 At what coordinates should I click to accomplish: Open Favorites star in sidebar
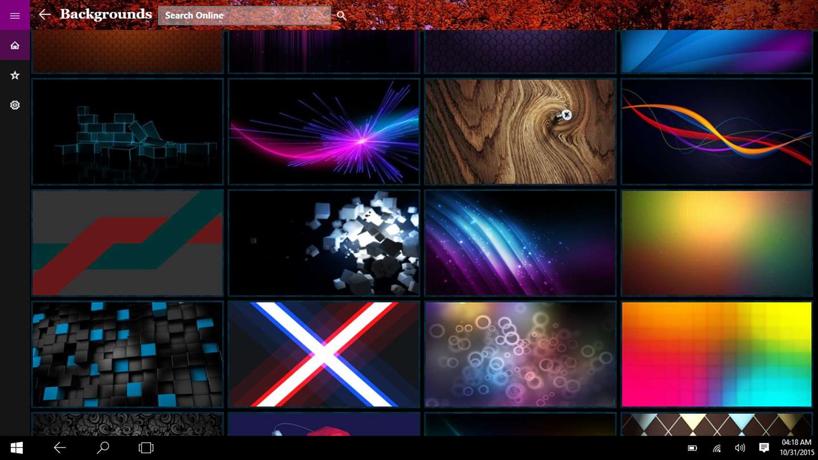15,75
